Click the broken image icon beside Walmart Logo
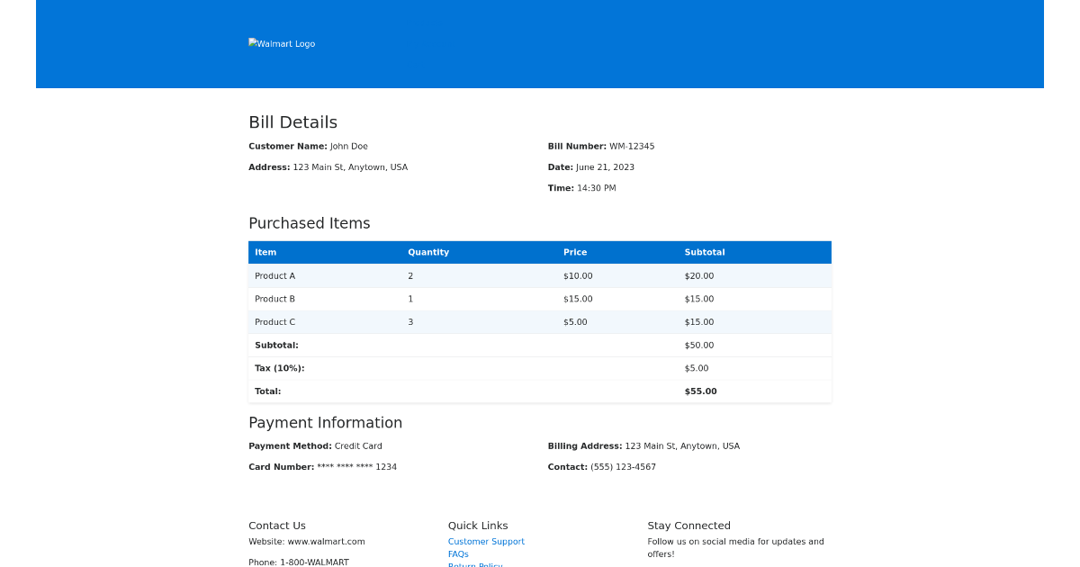Screen dimensions: 1080x567 [x=254, y=43]
